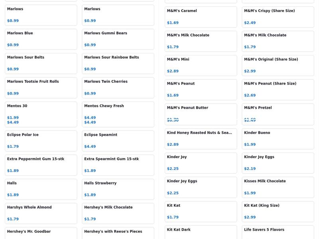Select M&M's Crispy (Share Size)
Image resolution: width=319 pixels, height=239 pixels.
coord(278,17)
